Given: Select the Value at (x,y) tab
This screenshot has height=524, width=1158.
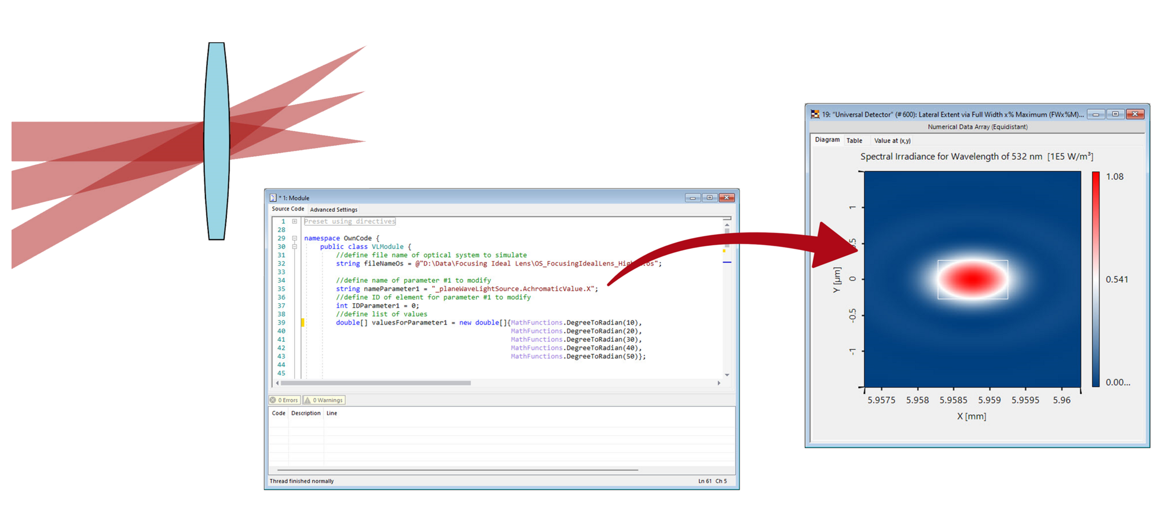Looking at the screenshot, I should (x=892, y=141).
